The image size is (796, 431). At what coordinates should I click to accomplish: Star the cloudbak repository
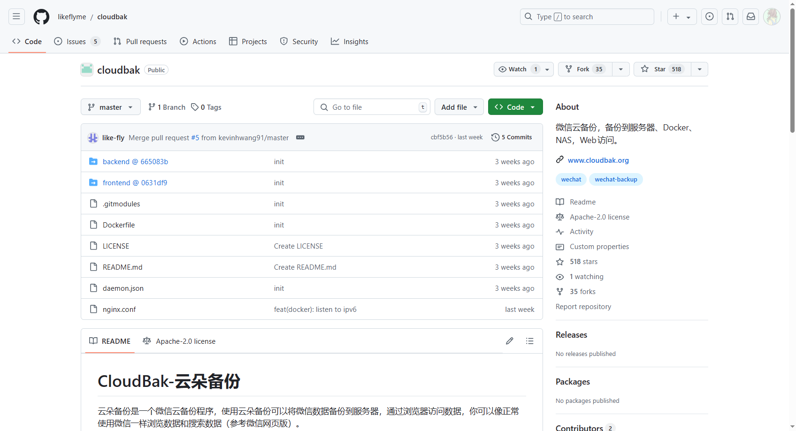pos(662,69)
